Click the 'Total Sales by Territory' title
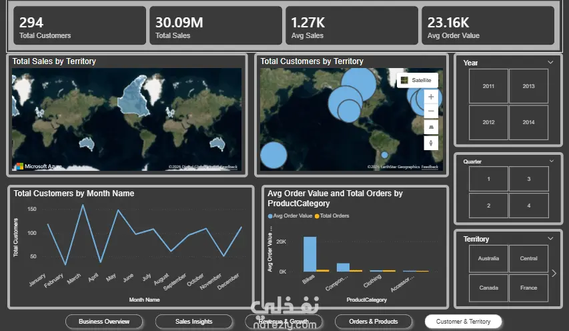This screenshot has width=569, height=331. [x=54, y=61]
